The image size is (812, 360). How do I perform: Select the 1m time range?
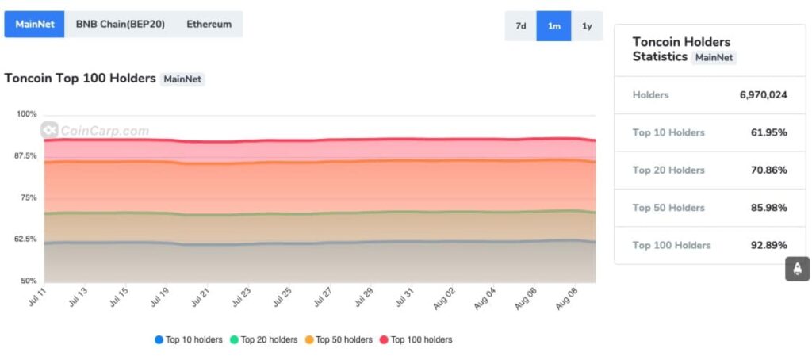(553, 26)
